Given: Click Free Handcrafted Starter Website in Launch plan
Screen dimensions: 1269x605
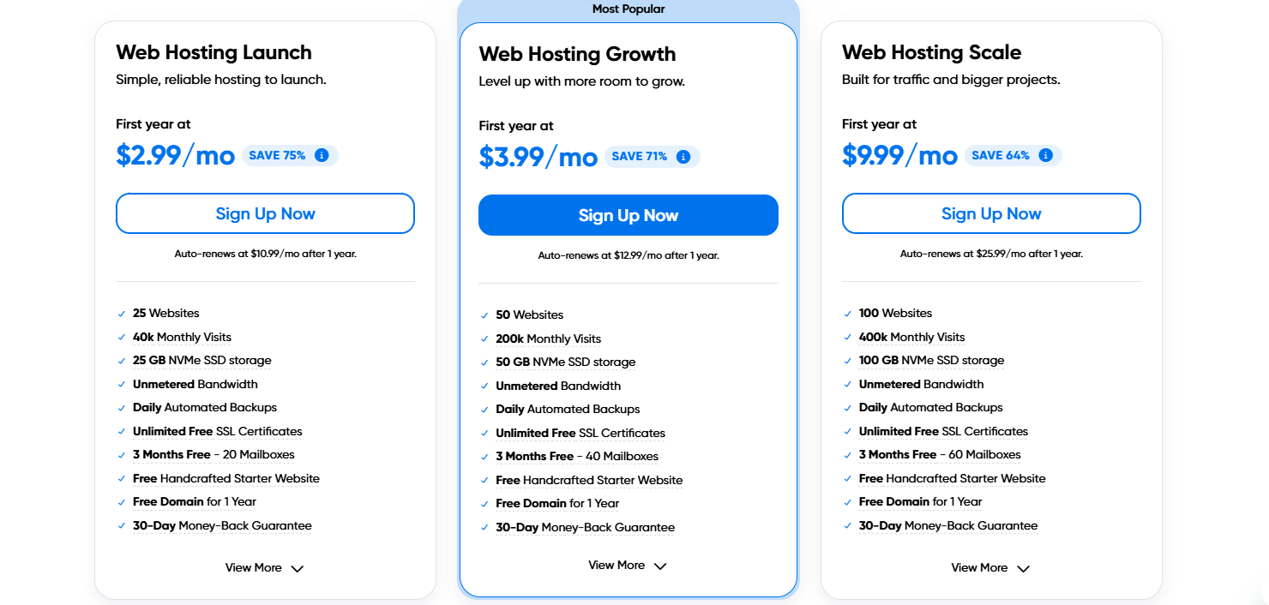Looking at the screenshot, I should (x=226, y=478).
